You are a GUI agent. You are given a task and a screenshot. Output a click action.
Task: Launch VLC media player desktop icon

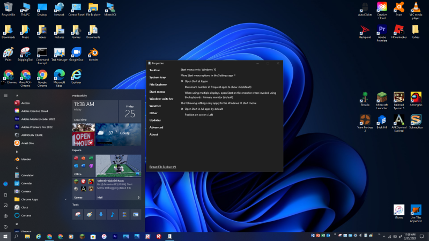[x=415, y=7]
